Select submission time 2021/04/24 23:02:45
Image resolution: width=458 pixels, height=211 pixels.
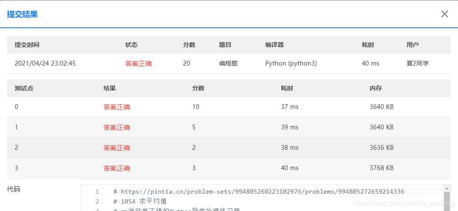click(45, 63)
